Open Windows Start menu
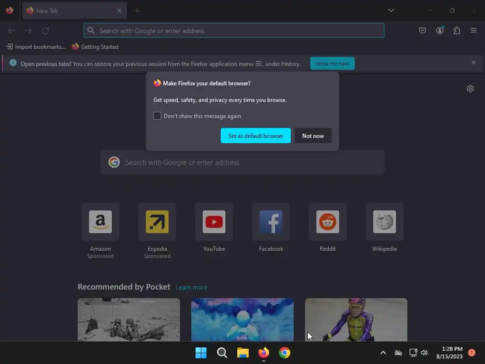Image resolution: width=485 pixels, height=364 pixels. coord(201,353)
